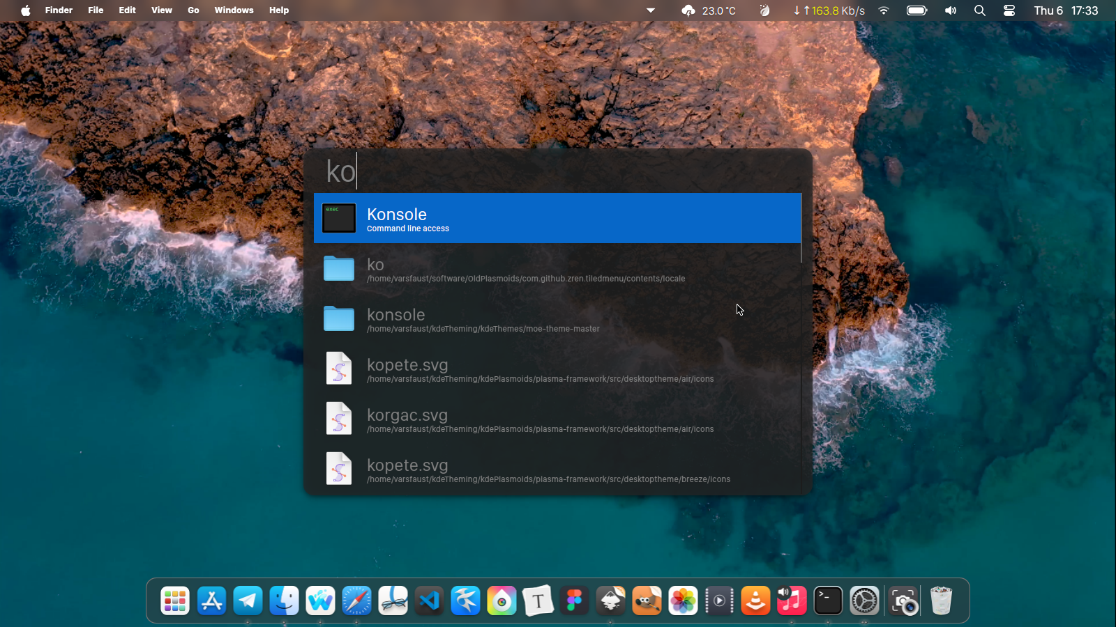Launch Visual Studio Code from the dock
The image size is (1116, 627).
tap(429, 601)
